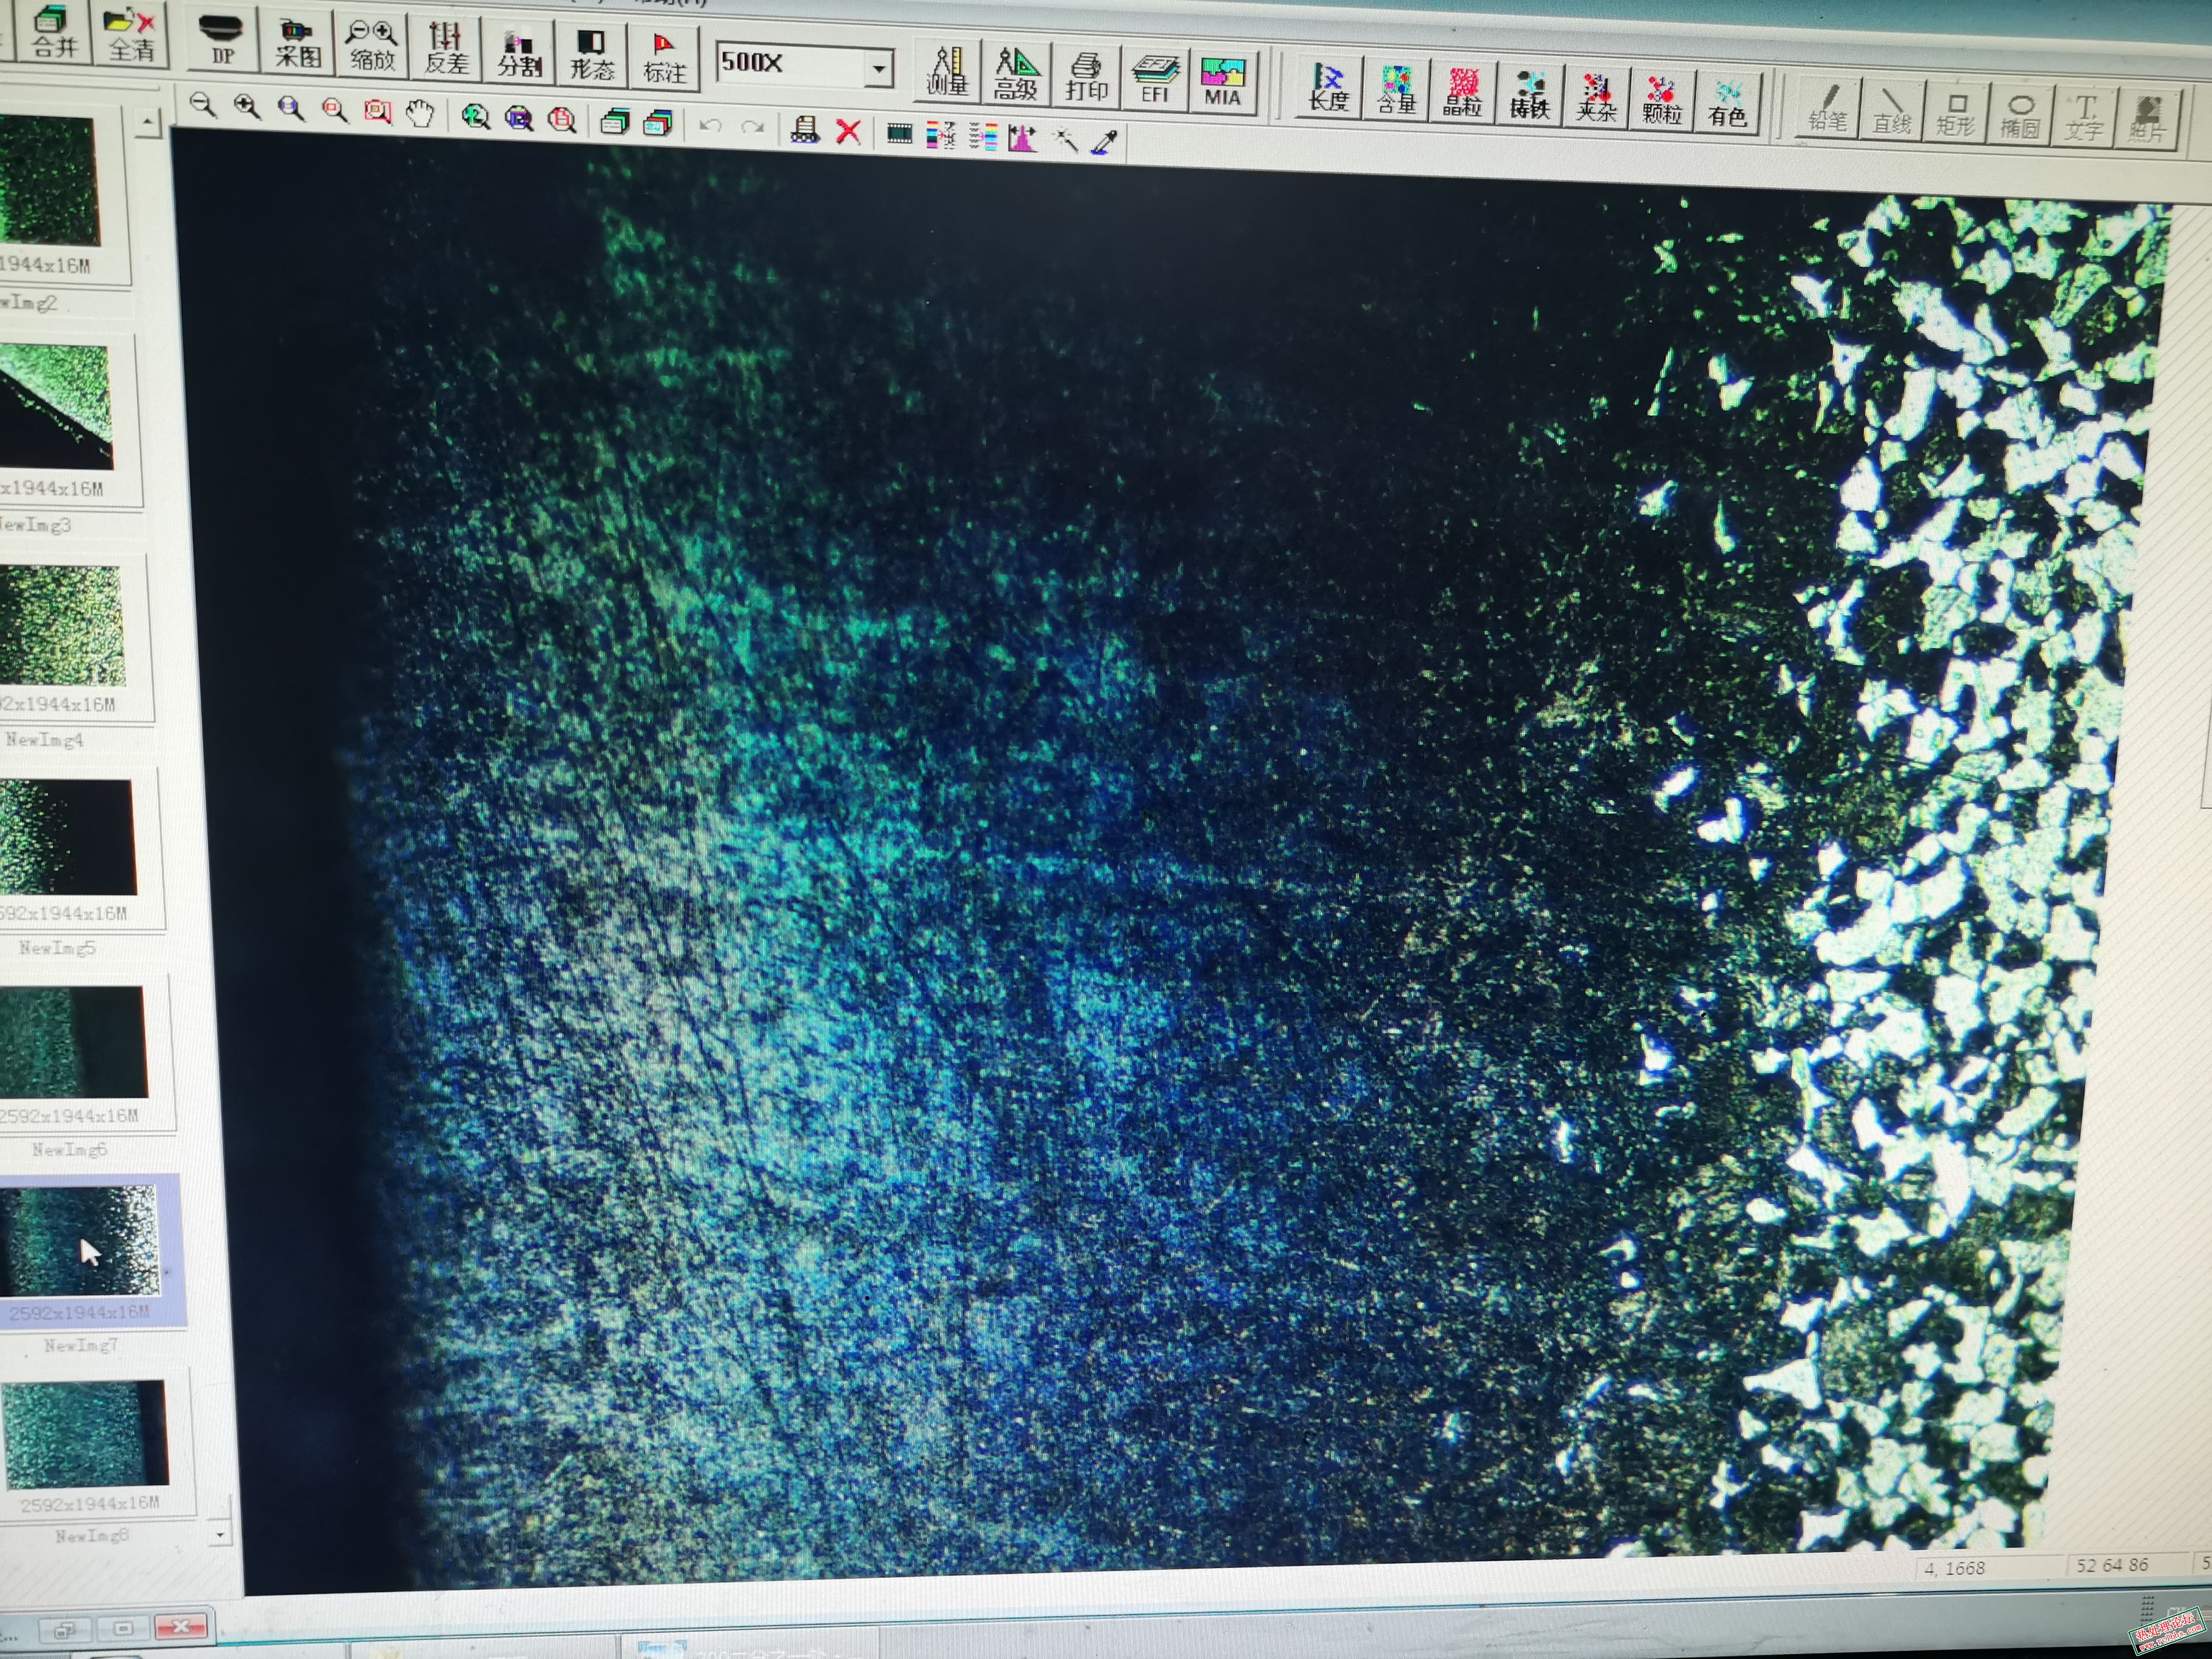Open the 高级 (advanced) tool
This screenshot has height=1659, width=2212.
pos(1015,74)
